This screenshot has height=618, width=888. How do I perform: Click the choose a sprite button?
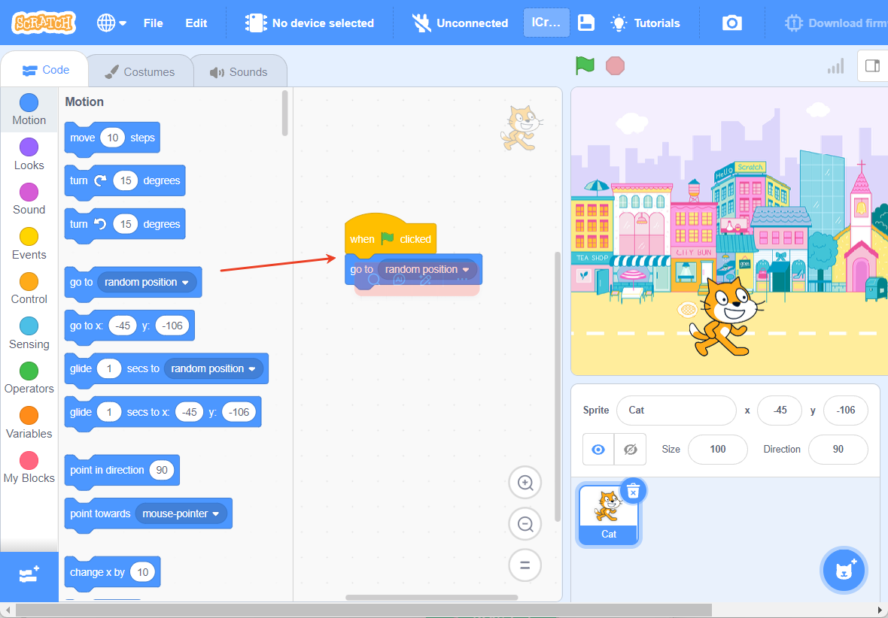pyautogui.click(x=844, y=571)
